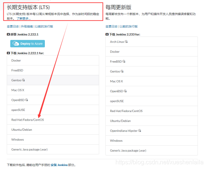Select Ubuntu/Debian in the LTS list
Viewport: 207px width, 169px height.
[53, 130]
